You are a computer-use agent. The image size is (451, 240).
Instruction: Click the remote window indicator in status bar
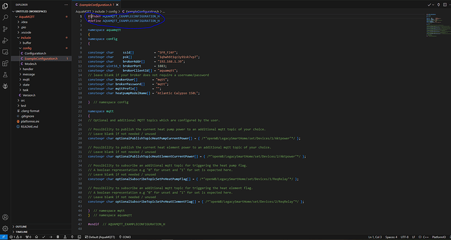coord(3,237)
